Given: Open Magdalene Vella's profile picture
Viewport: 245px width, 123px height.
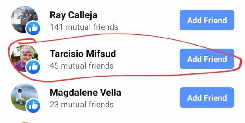Looking at the screenshot, I should tap(22, 95).
